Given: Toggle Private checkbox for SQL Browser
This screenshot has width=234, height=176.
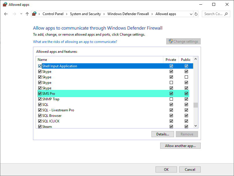Looking at the screenshot, I should tap(171, 115).
